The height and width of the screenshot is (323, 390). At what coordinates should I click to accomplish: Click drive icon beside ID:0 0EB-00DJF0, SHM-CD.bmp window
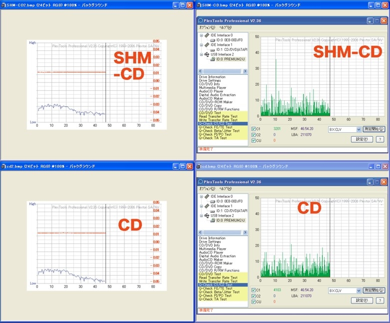212,40
